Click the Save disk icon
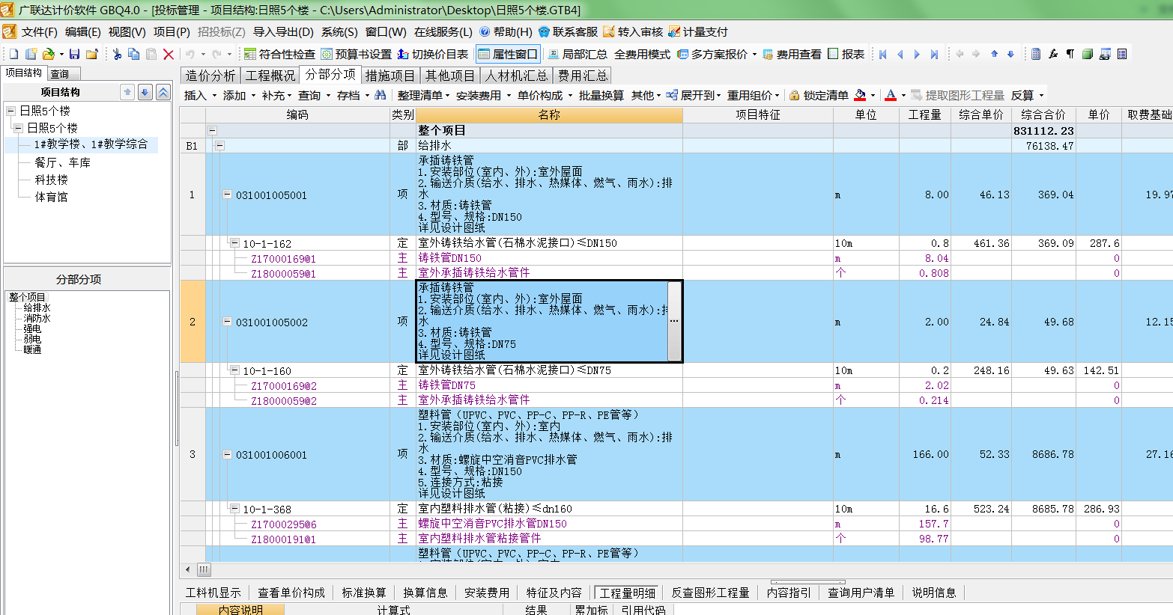This screenshot has height=615, width=1173. (74, 54)
